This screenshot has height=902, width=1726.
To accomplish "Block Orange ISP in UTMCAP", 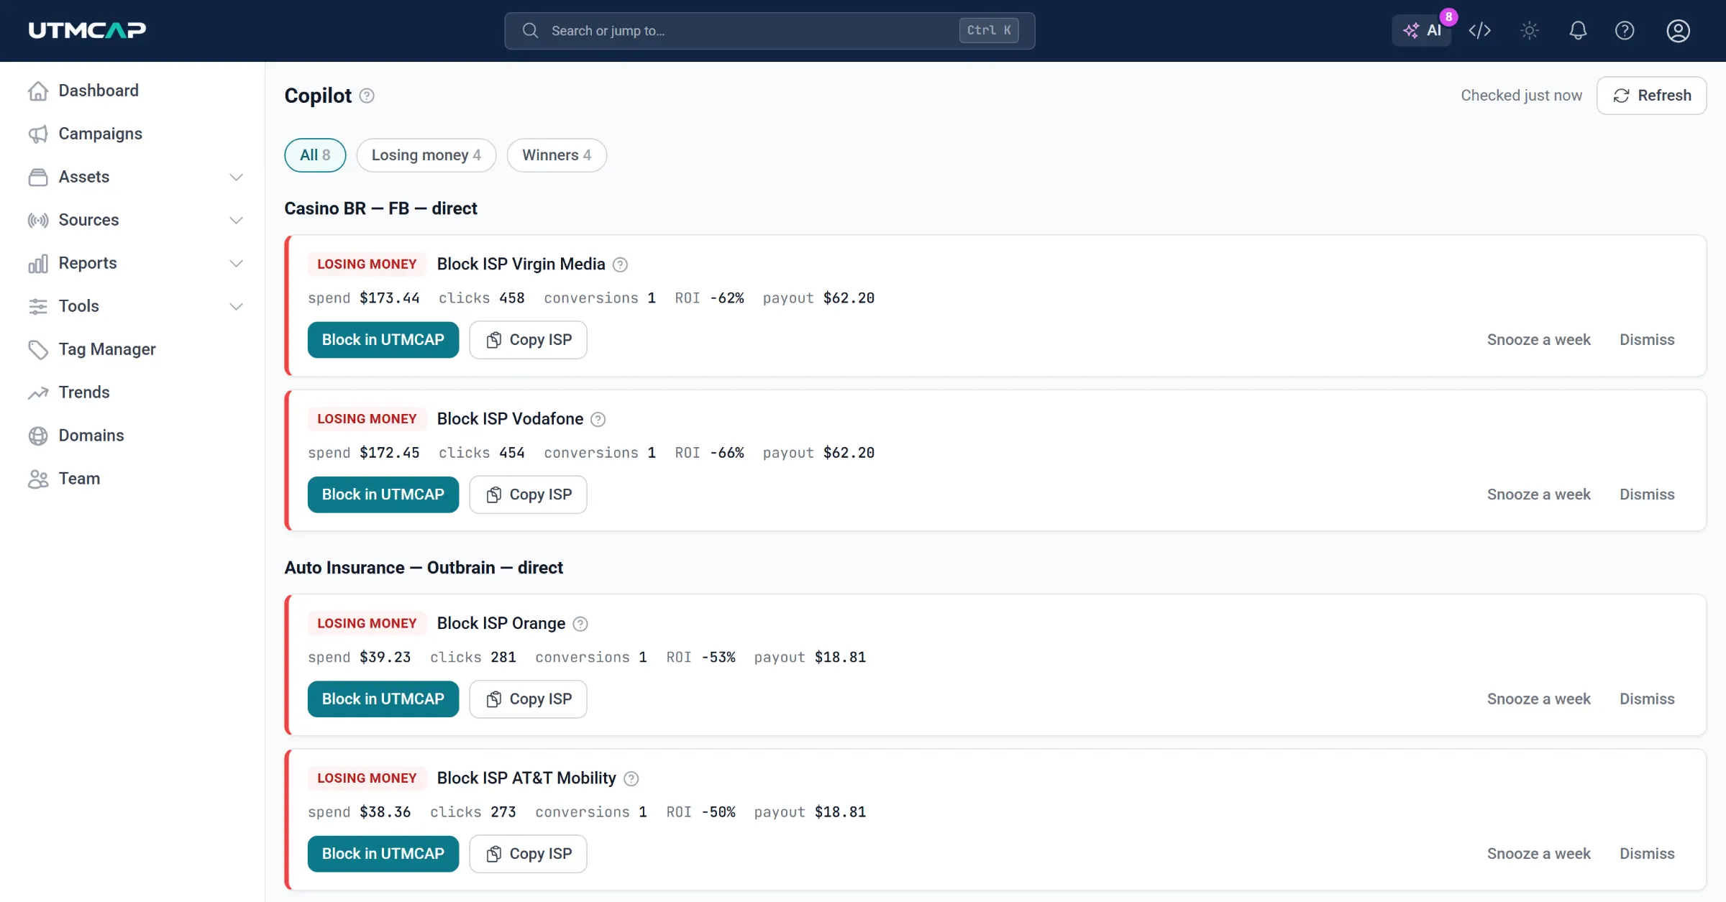I will pyautogui.click(x=383, y=699).
